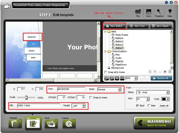Move element up with arrow icon
179x133 pixels.
[x=155, y=72]
